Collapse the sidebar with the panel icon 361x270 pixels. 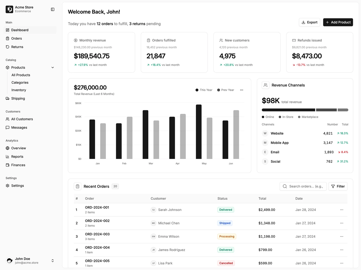click(53, 9)
